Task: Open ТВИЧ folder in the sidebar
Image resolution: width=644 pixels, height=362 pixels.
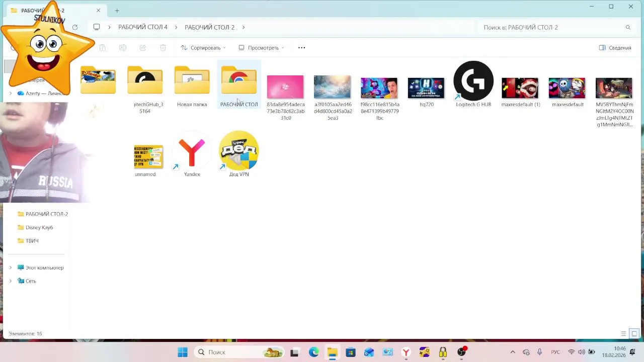Action: [x=28, y=241]
